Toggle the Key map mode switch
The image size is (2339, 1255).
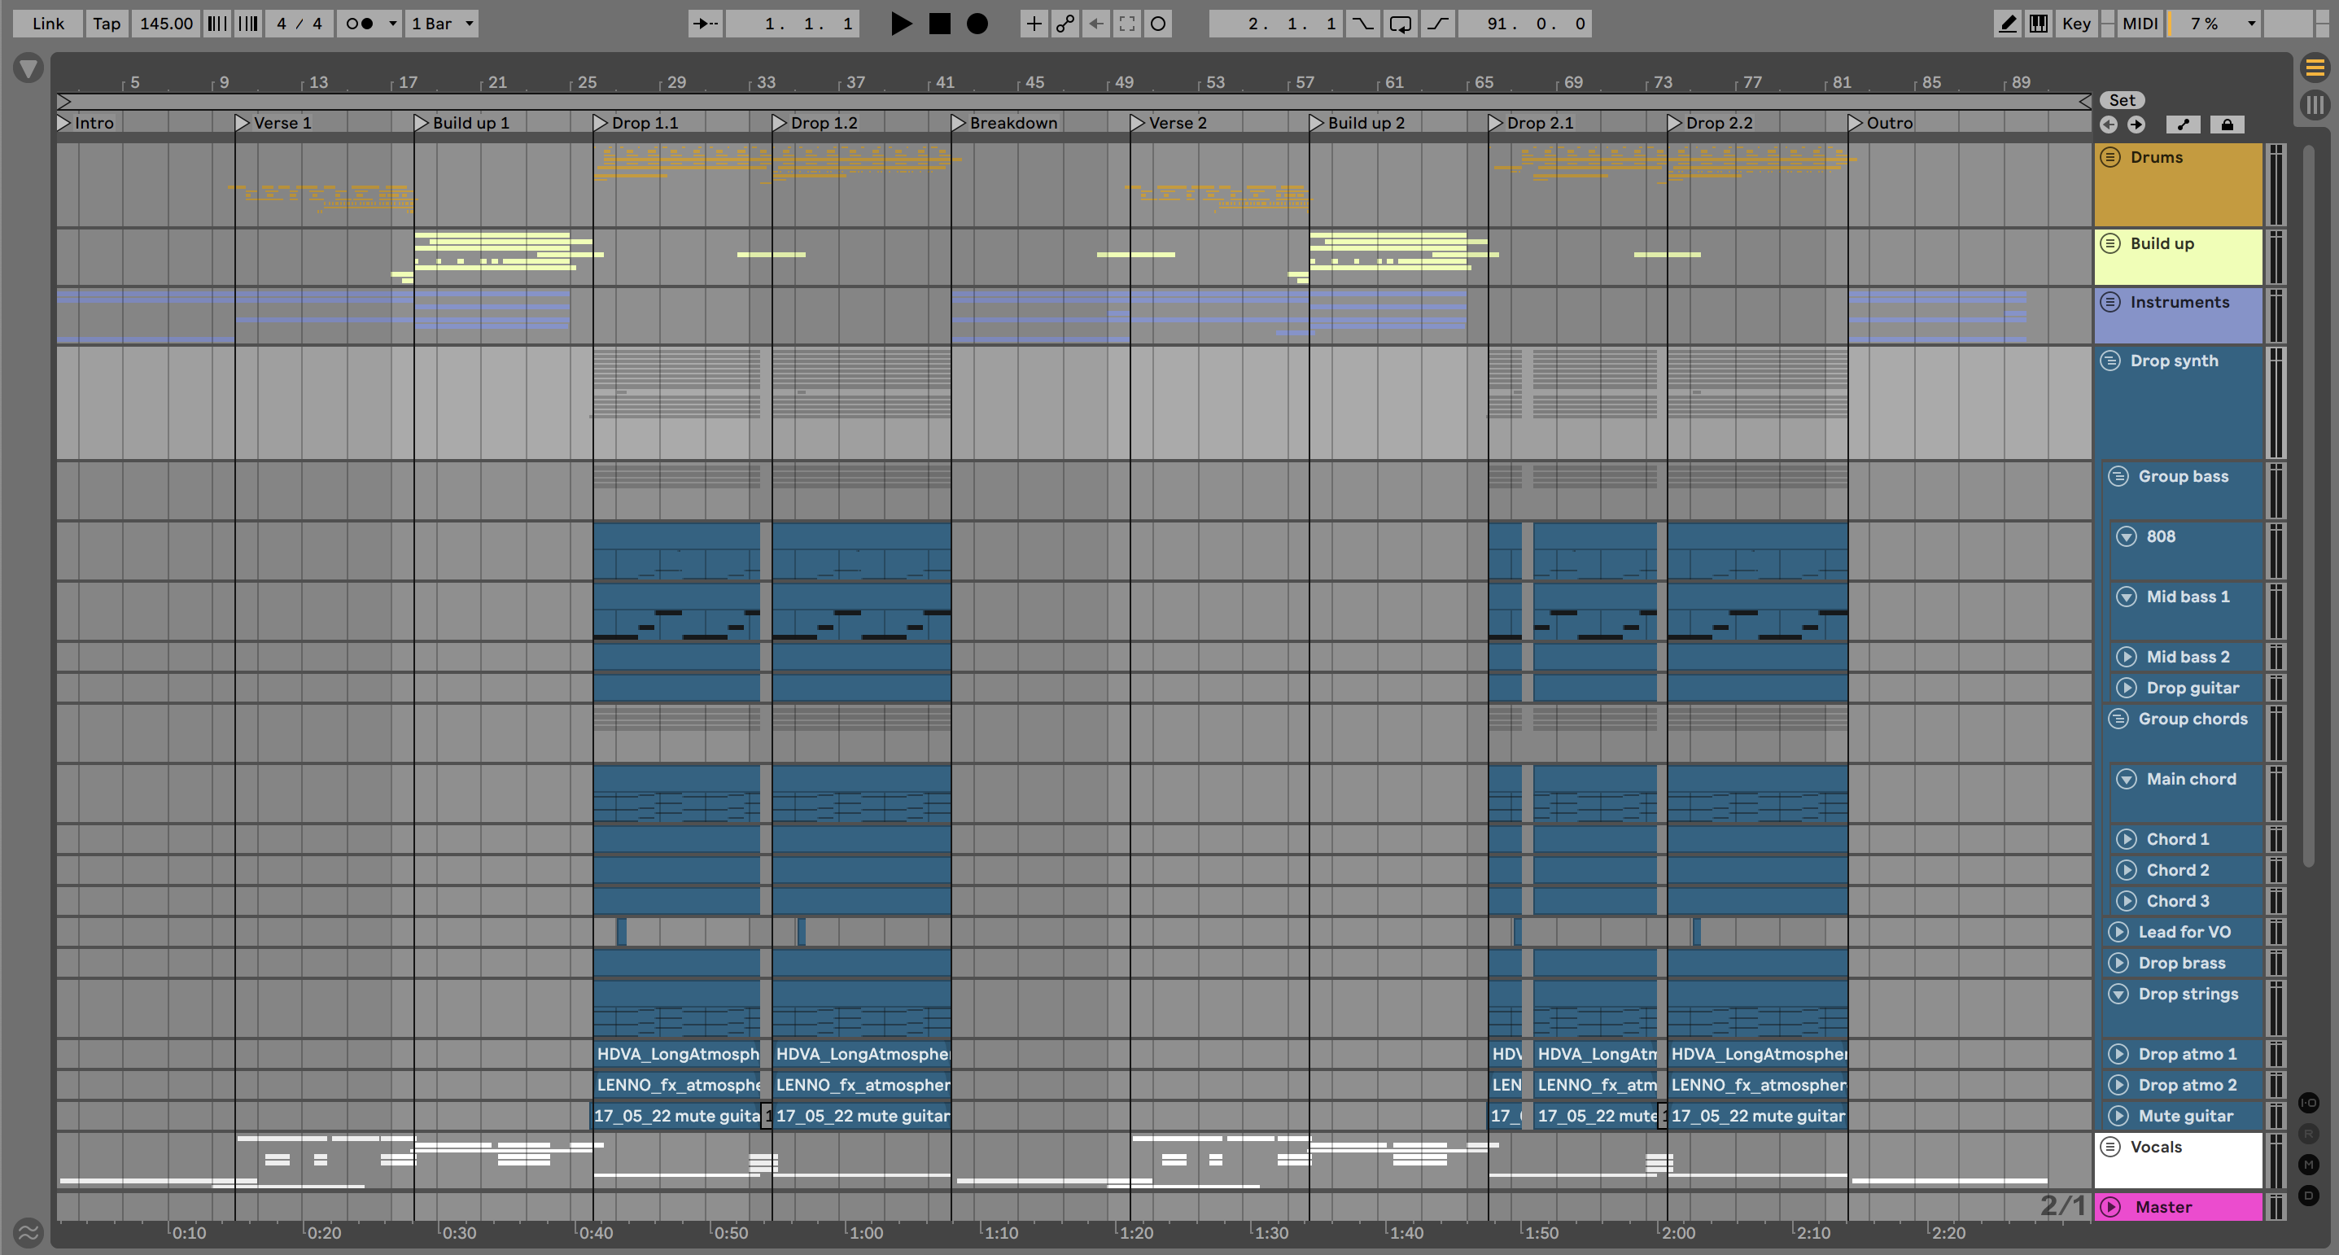[x=2075, y=24]
